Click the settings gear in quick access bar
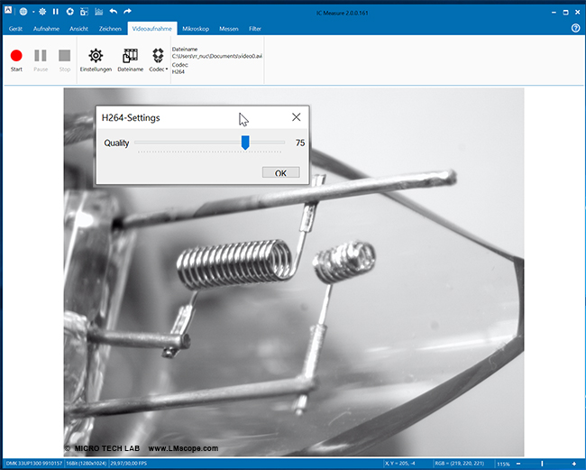 click(43, 12)
